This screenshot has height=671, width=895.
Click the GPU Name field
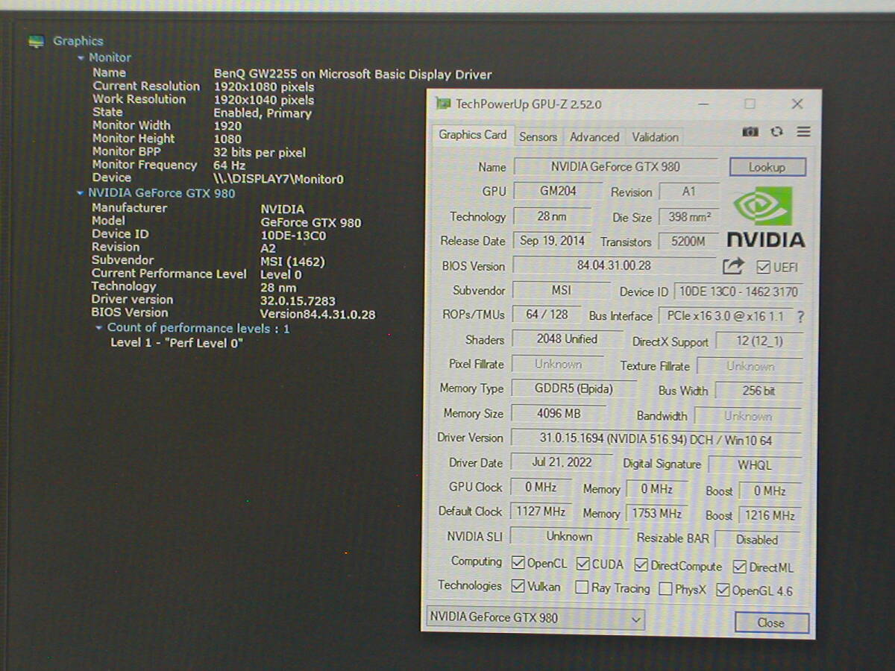tap(616, 167)
